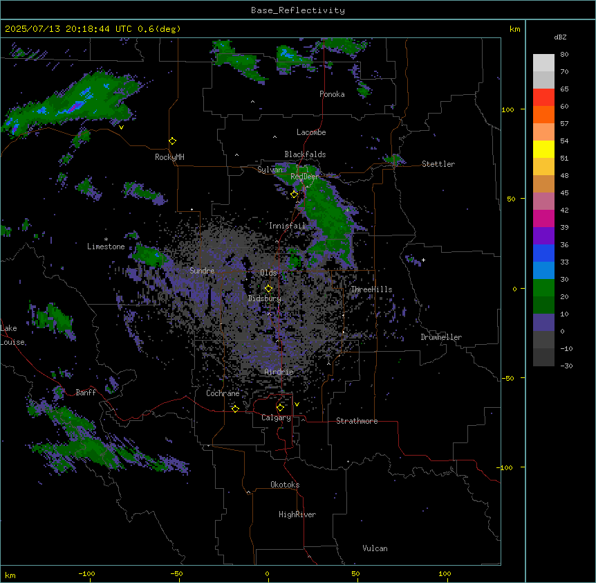Image resolution: width=596 pixels, height=583 pixels.
Task: Click the Base_Reflectivity title text
Action: (298, 10)
